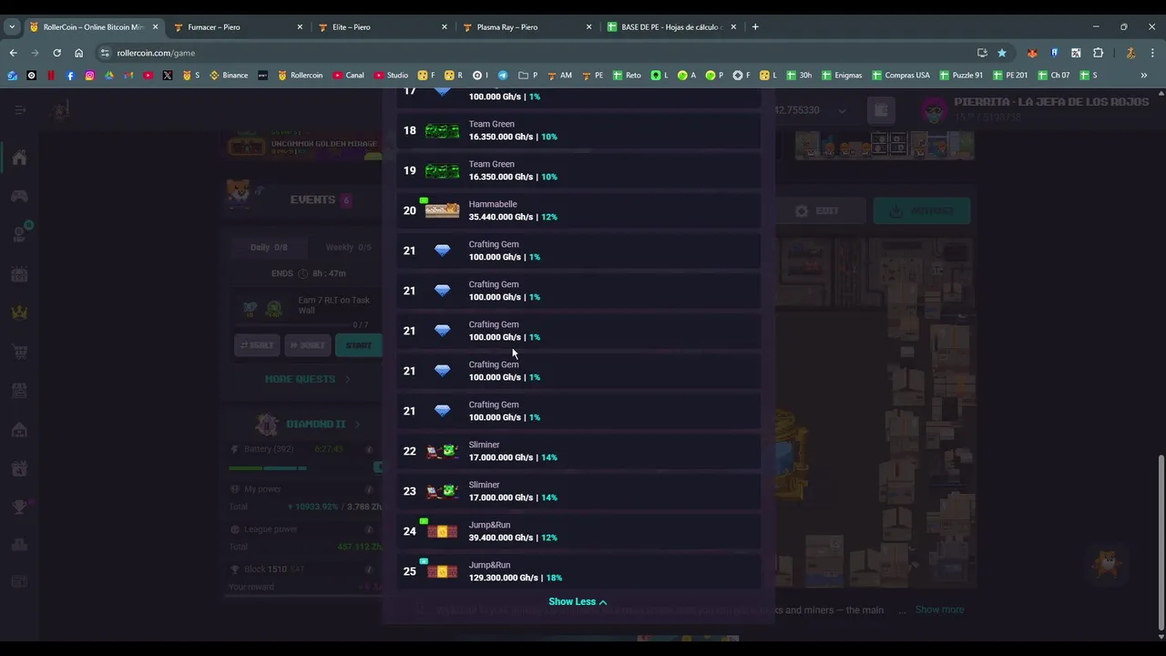
Task: Open Netflix bookmark icon
Action: pyautogui.click(x=51, y=76)
